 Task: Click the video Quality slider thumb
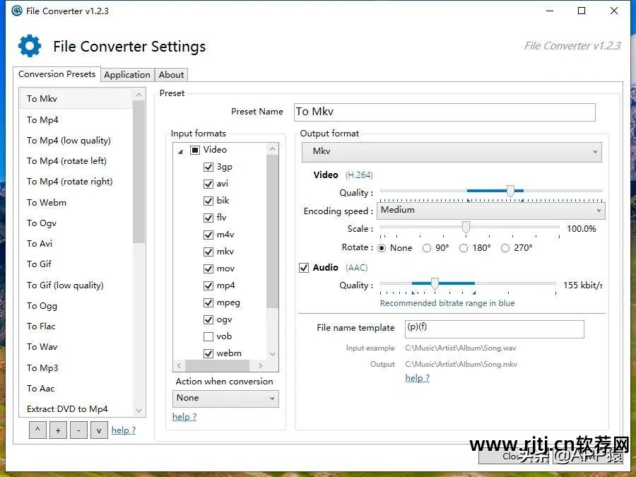coord(511,191)
